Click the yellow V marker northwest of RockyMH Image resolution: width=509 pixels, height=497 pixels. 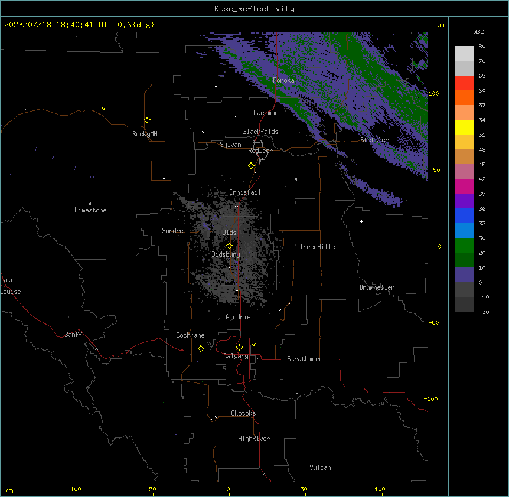pos(103,109)
